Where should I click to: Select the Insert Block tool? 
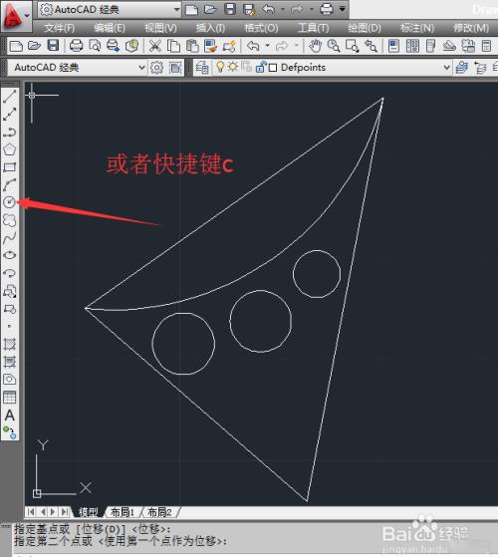coord(10,291)
